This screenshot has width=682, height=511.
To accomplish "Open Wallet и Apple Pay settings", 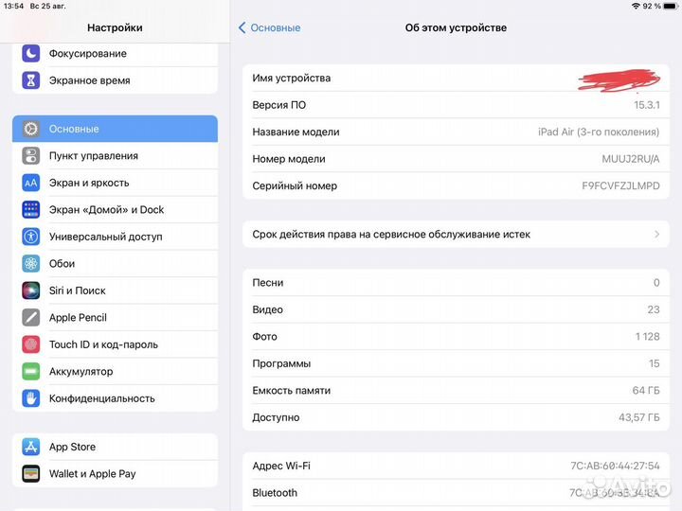I will pyautogui.click(x=115, y=474).
